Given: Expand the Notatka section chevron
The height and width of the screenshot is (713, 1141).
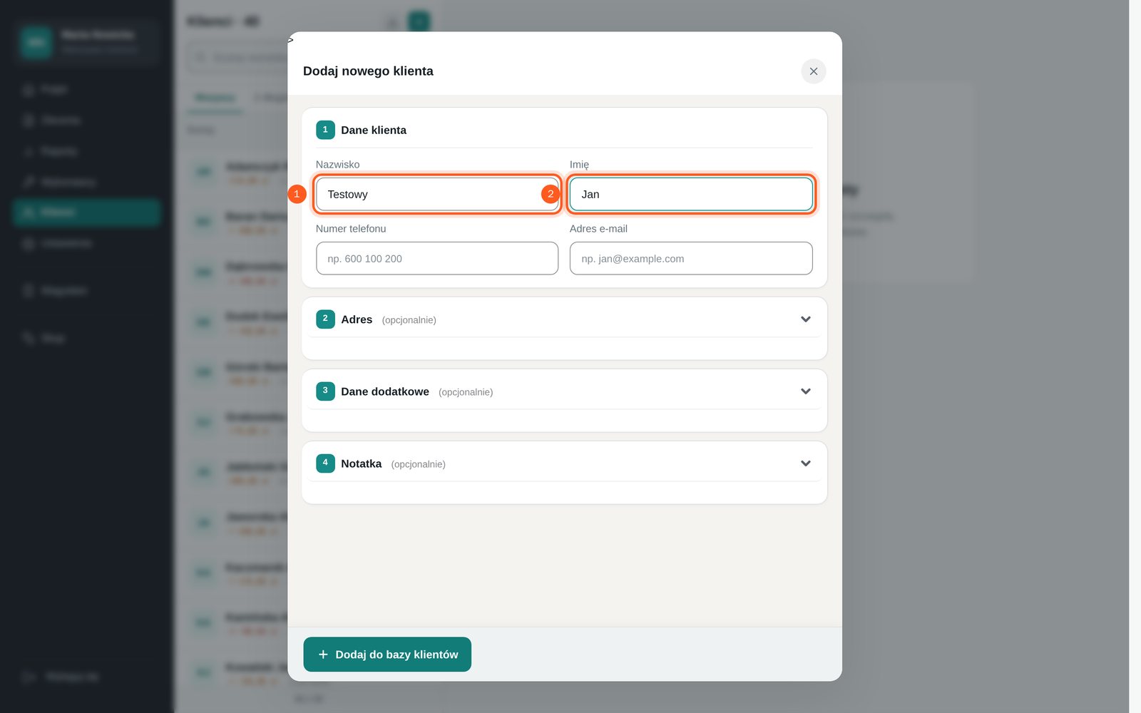Looking at the screenshot, I should tap(806, 463).
